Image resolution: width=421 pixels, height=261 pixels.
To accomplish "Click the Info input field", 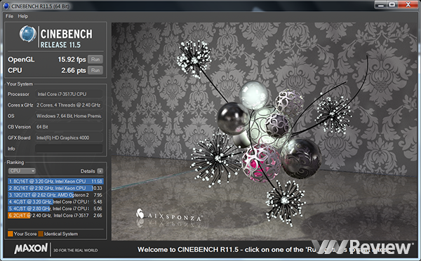I will click(x=69, y=149).
